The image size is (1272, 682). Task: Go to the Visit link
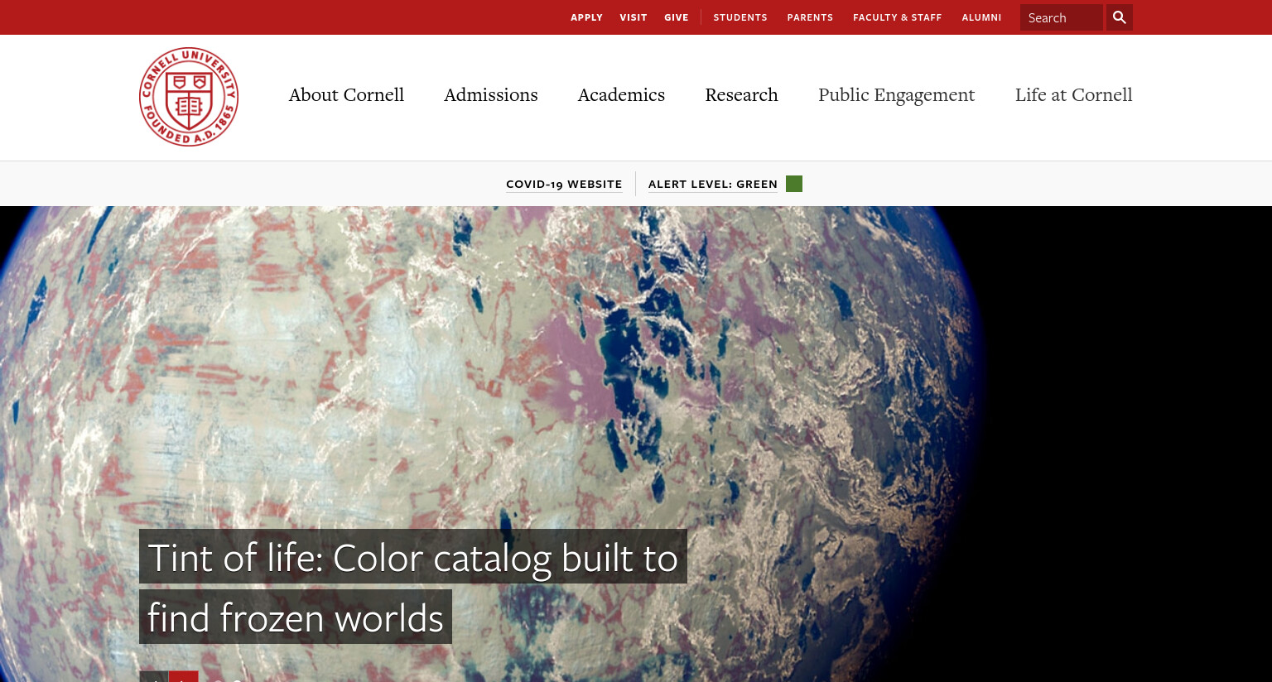click(x=634, y=17)
